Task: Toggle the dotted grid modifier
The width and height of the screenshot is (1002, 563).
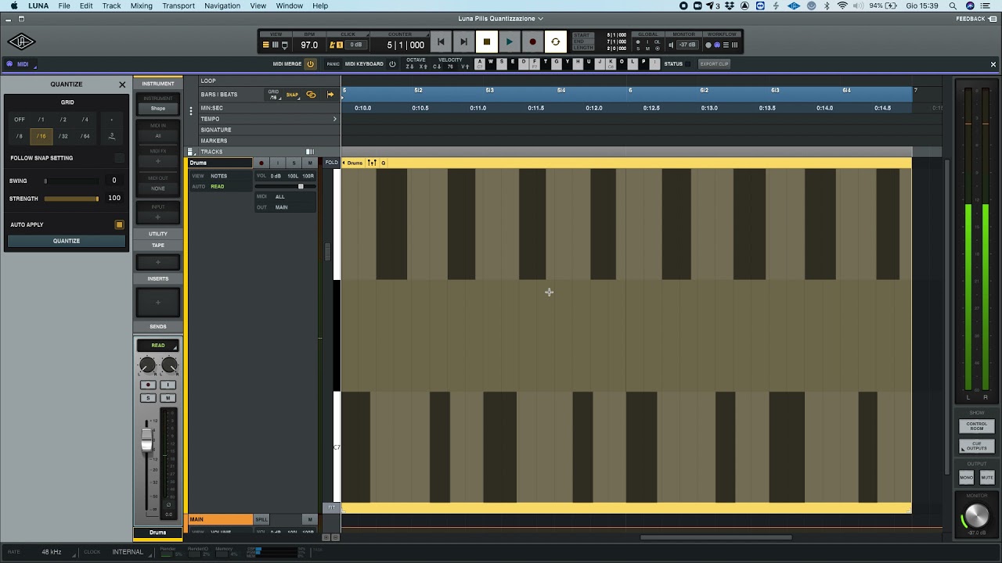Action: pos(111,120)
